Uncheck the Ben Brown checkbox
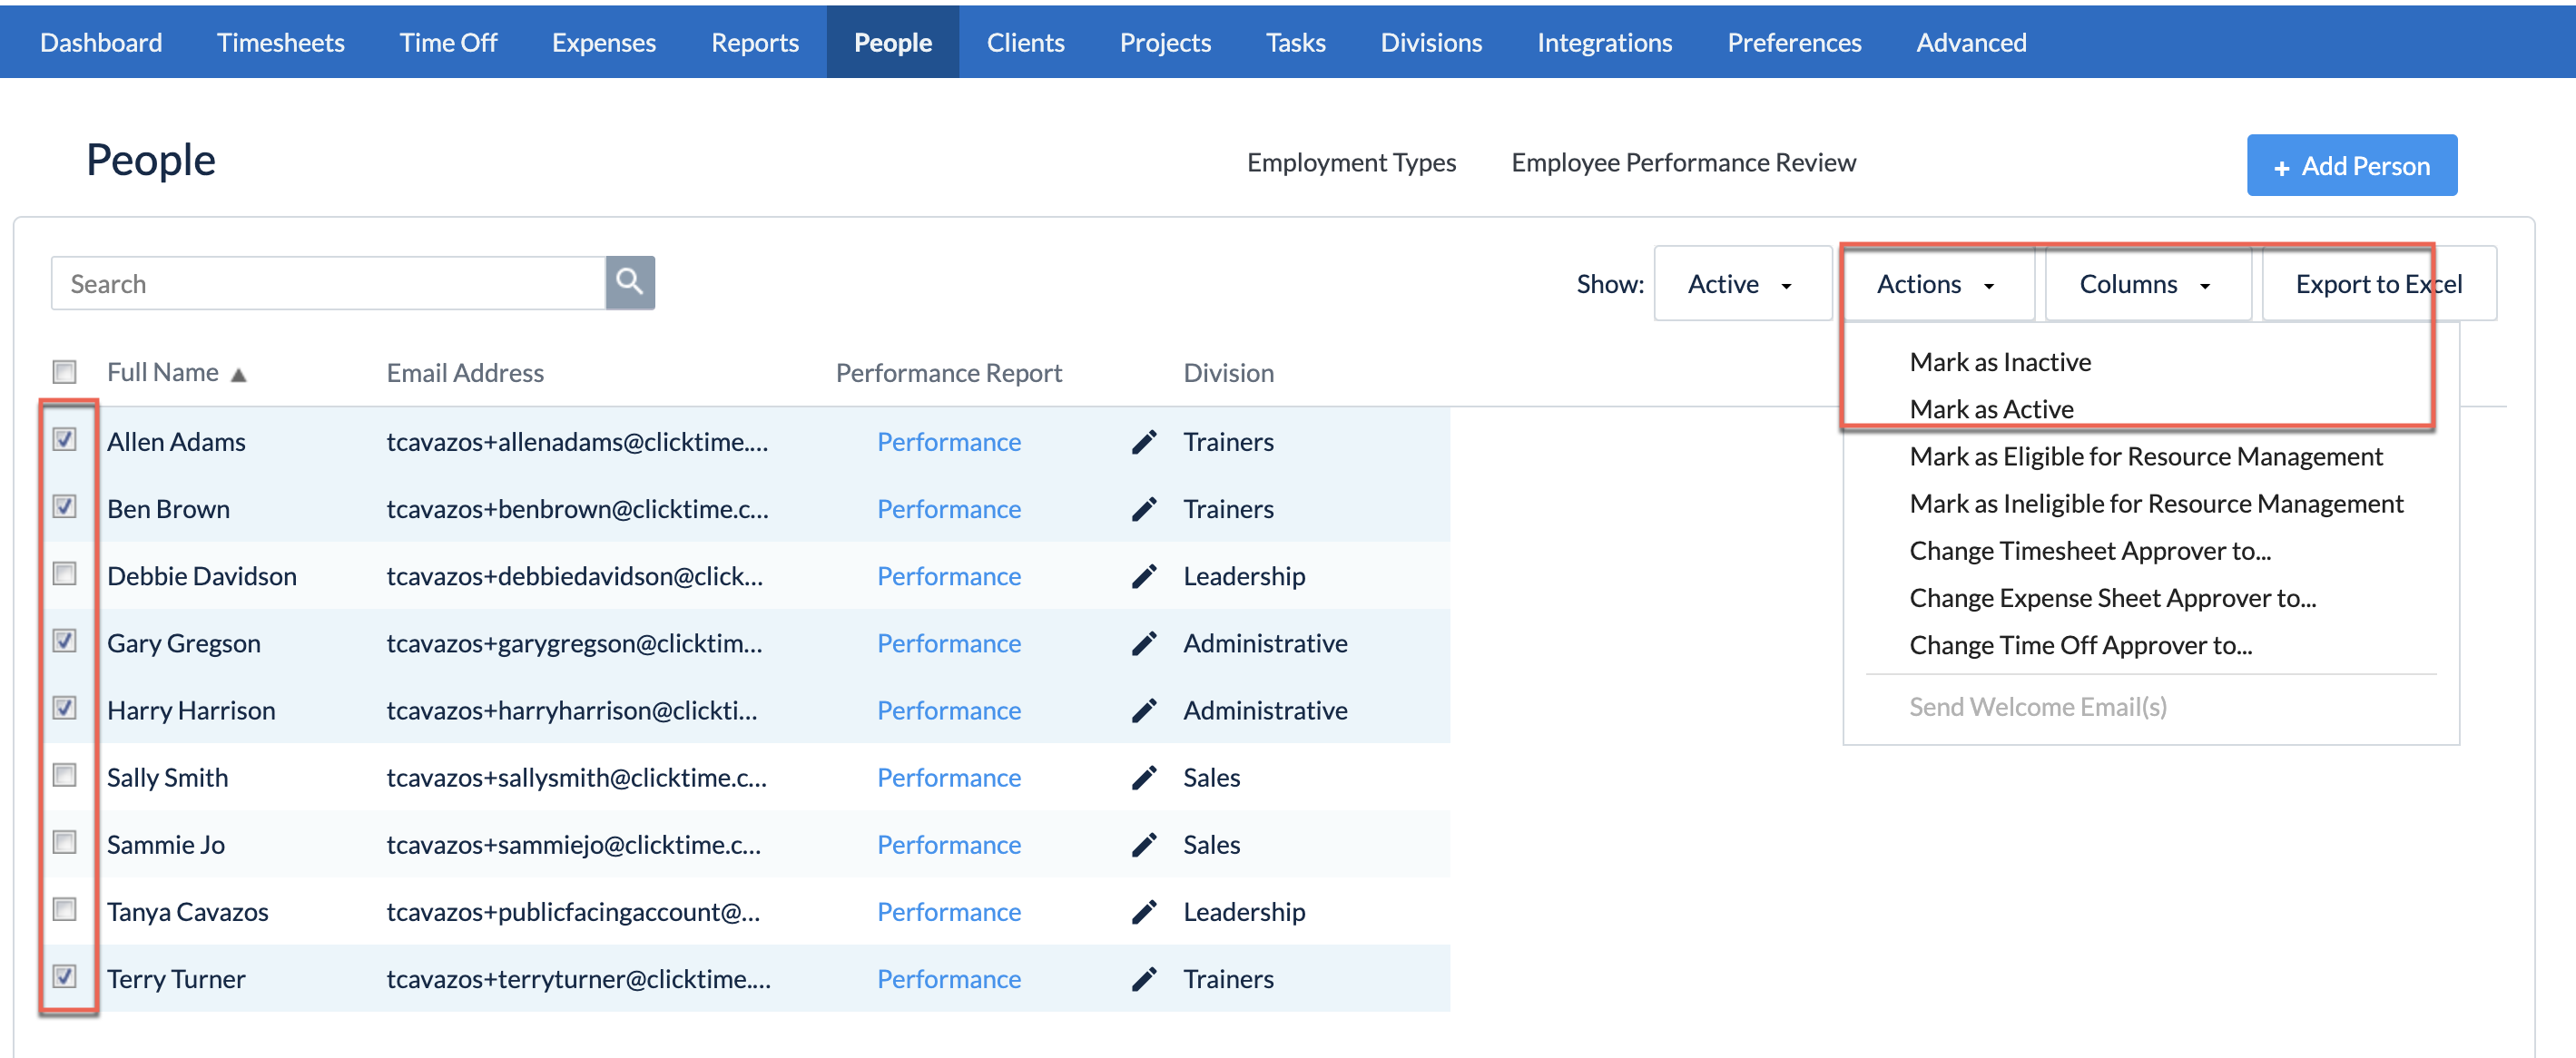This screenshot has height=1058, width=2576. coord(65,506)
